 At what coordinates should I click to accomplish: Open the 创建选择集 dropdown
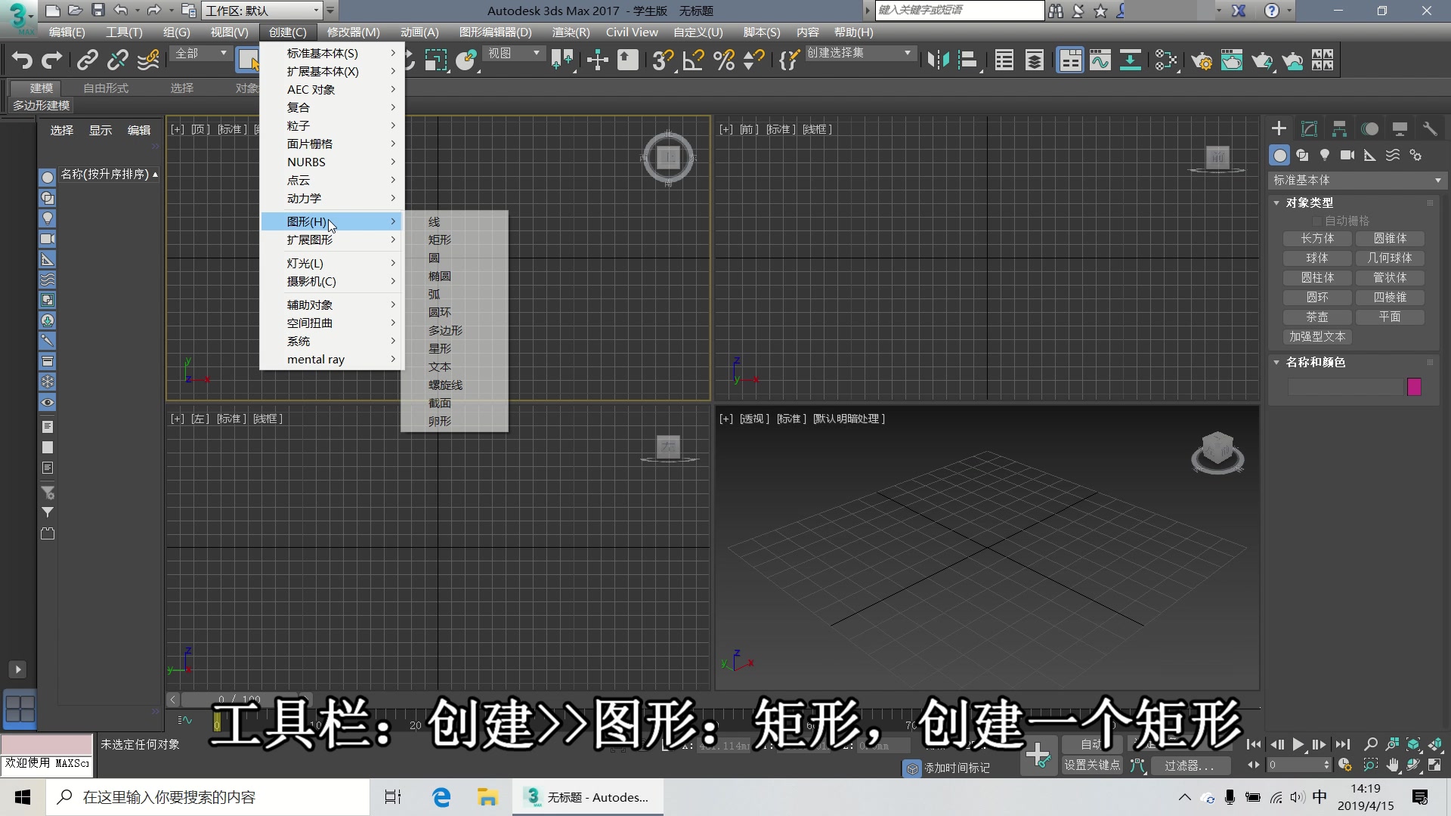(859, 53)
